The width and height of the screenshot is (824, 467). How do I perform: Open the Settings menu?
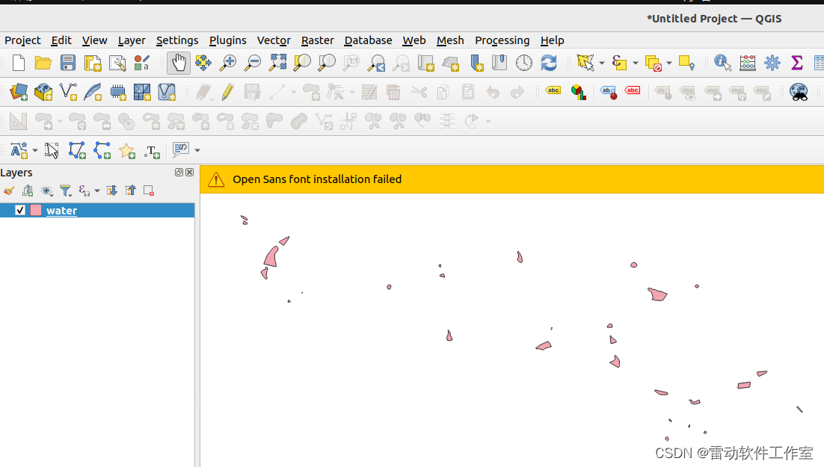177,40
